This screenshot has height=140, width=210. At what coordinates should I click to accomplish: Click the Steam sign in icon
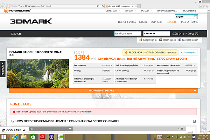161,40
